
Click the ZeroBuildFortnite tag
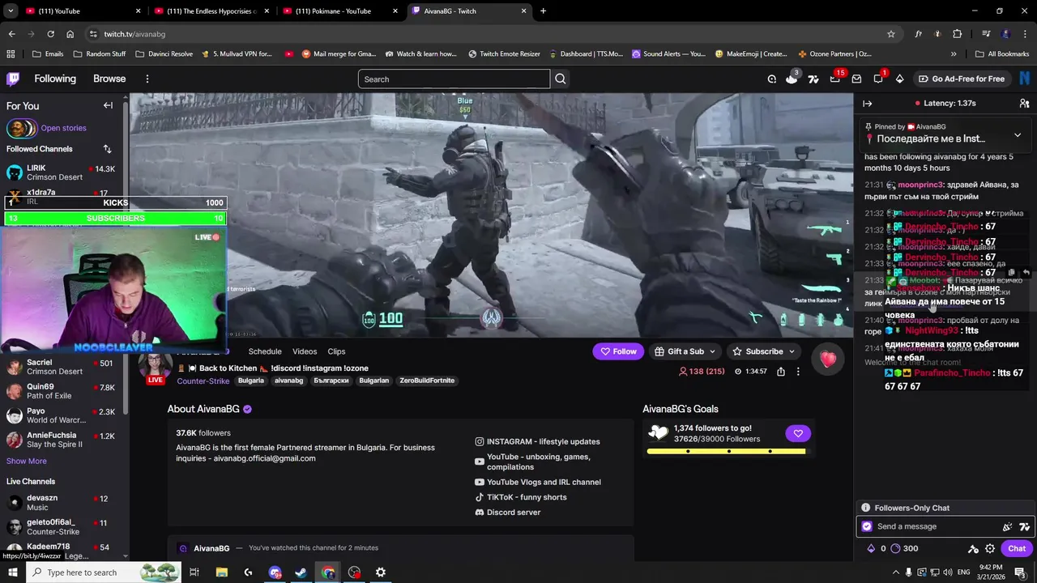tap(427, 381)
